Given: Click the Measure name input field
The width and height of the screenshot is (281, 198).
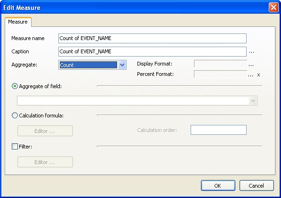Looking at the screenshot, I should 153,38.
